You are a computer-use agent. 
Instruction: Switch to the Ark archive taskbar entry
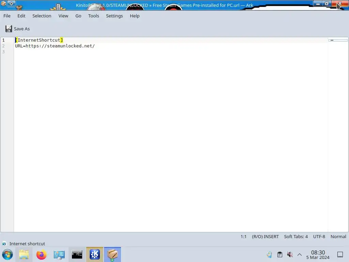click(x=112, y=254)
